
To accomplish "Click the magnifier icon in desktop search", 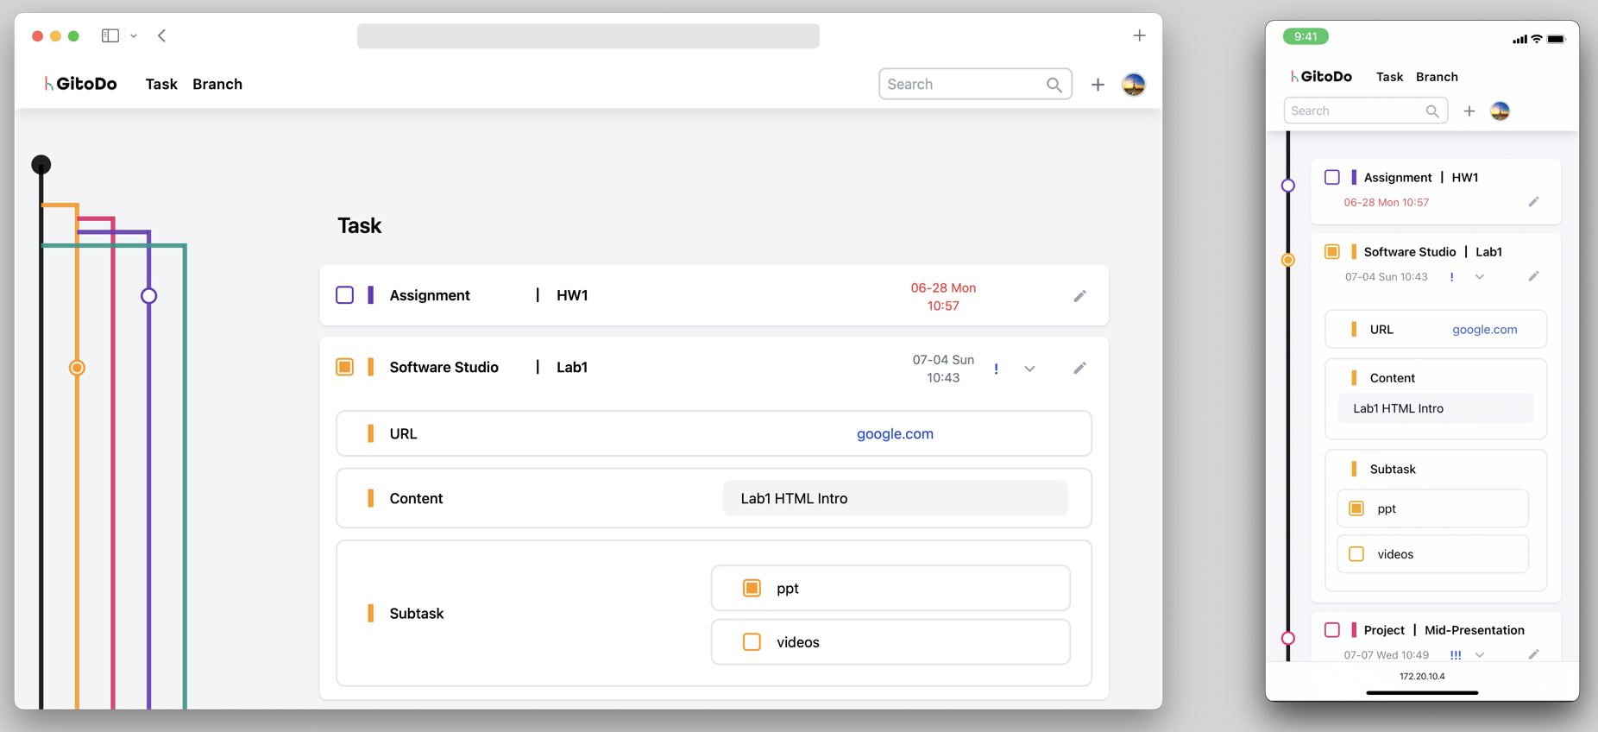I will (1054, 85).
